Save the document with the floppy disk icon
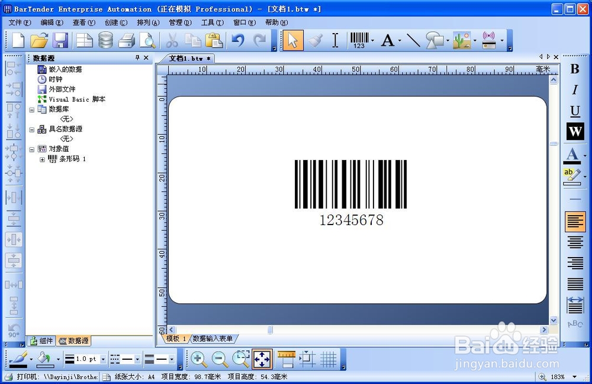This screenshot has width=592, height=384. (60, 40)
